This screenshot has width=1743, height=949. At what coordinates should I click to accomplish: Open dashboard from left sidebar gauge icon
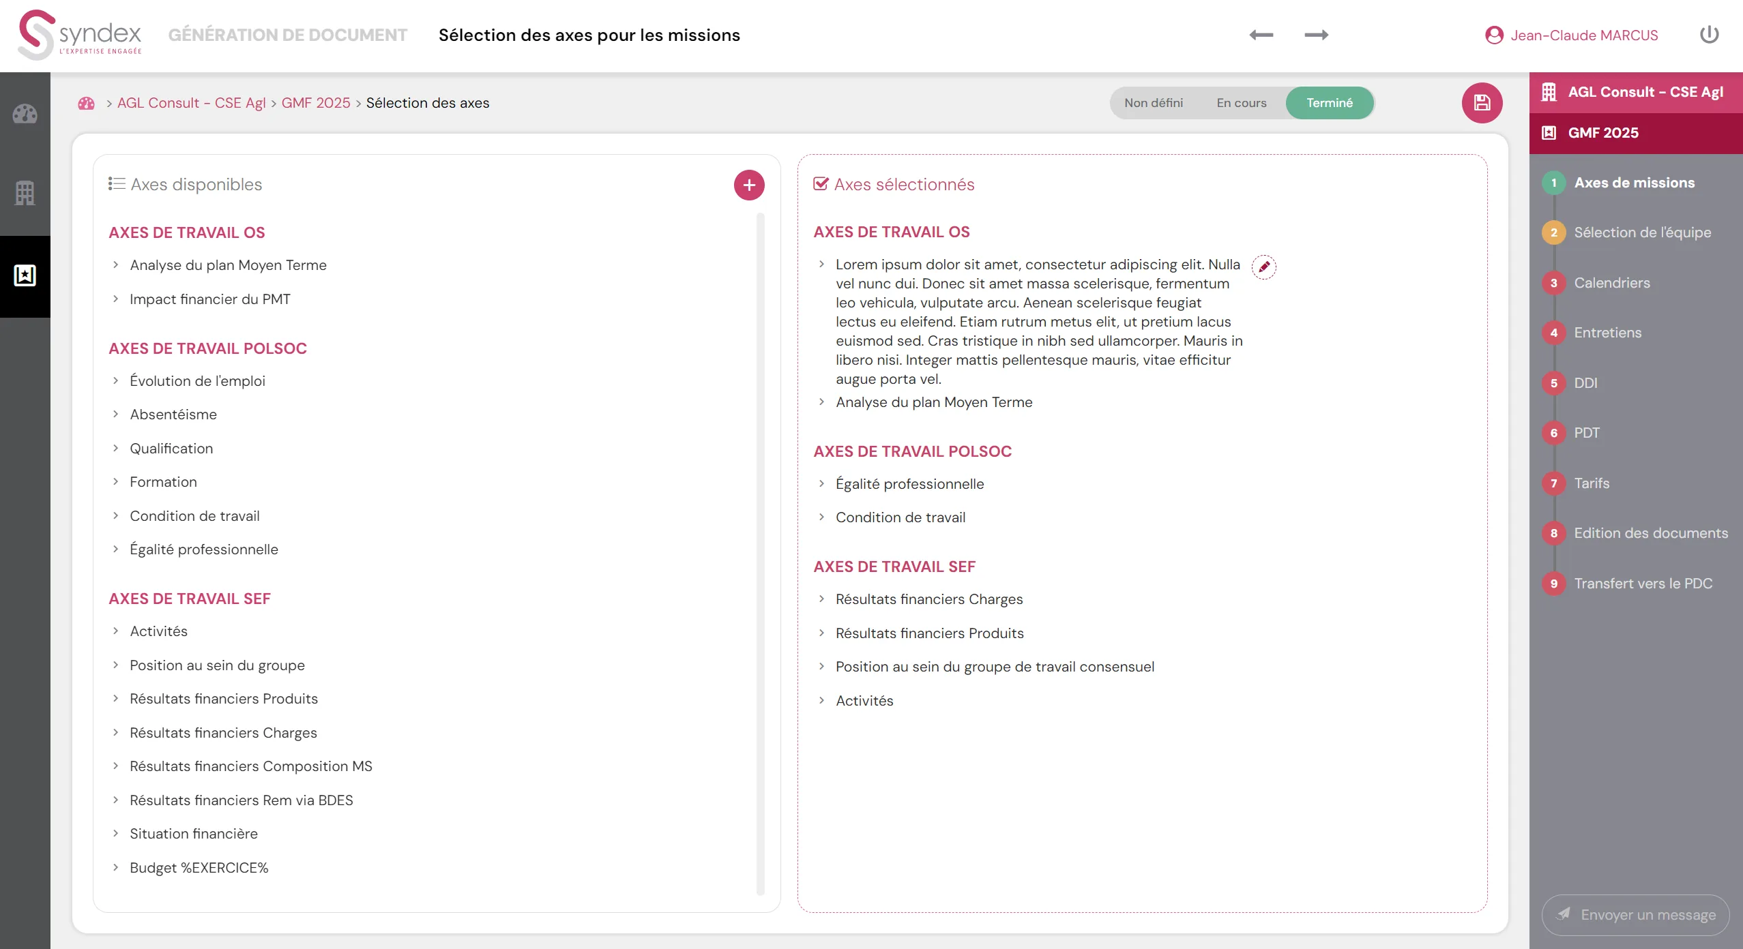(25, 113)
